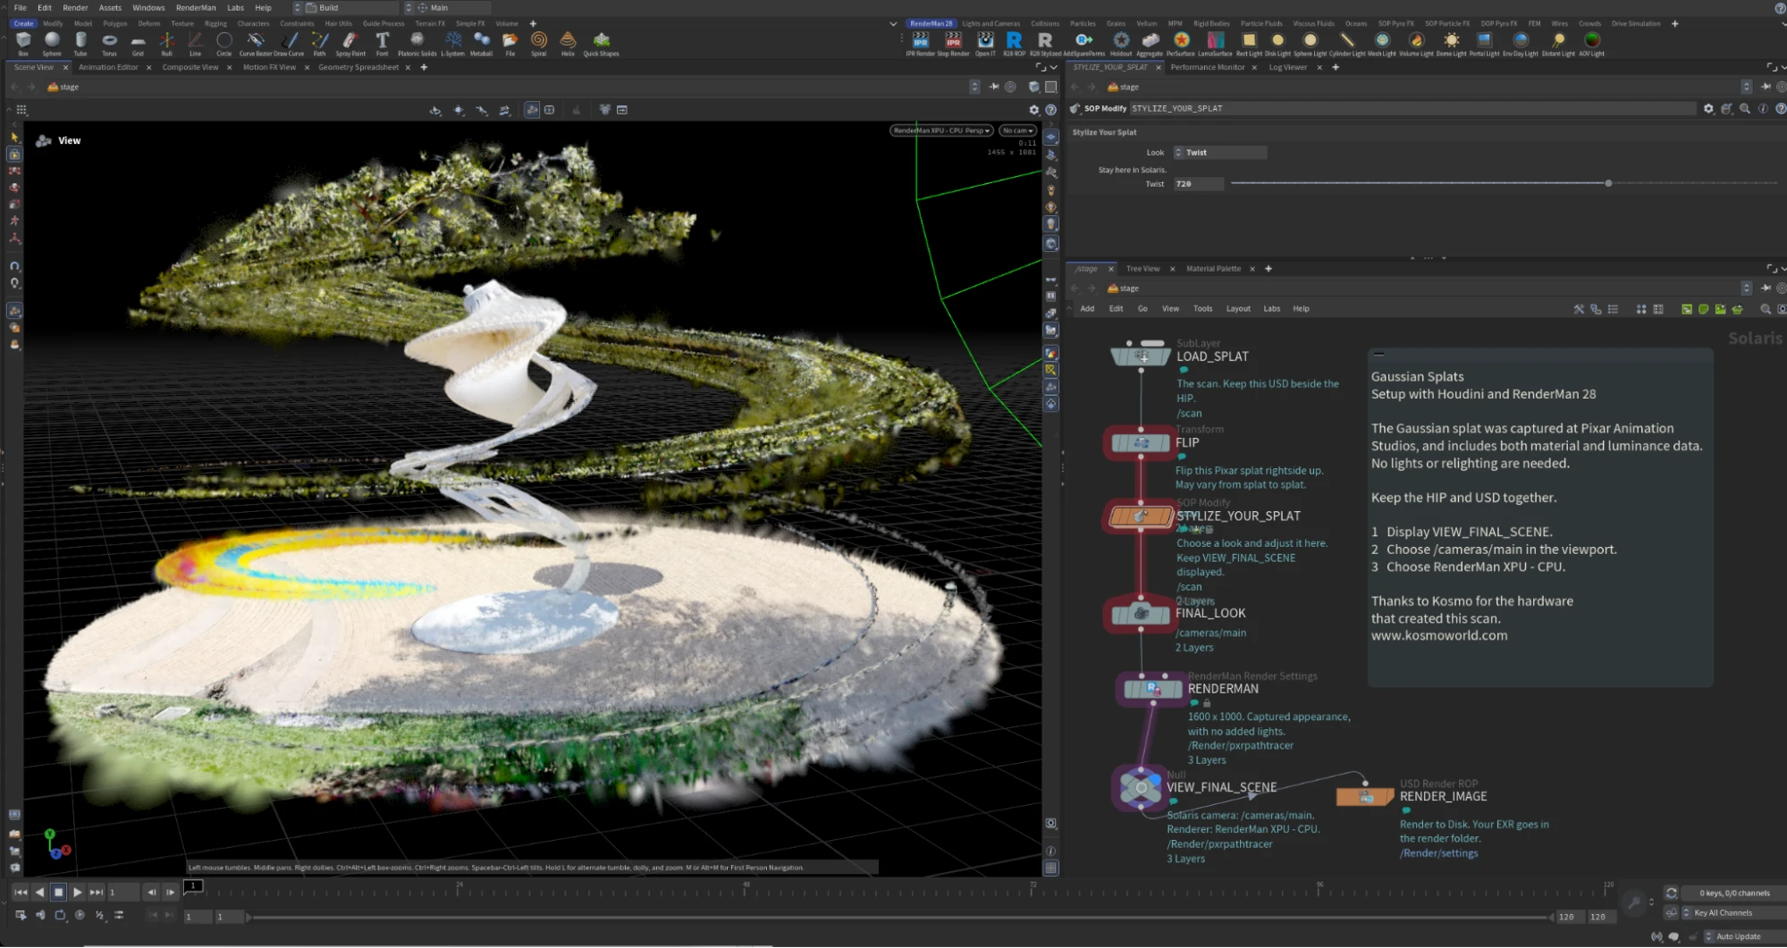Click the SOP Modify node name field
This screenshot has height=948, width=1787.
(x=1412, y=108)
